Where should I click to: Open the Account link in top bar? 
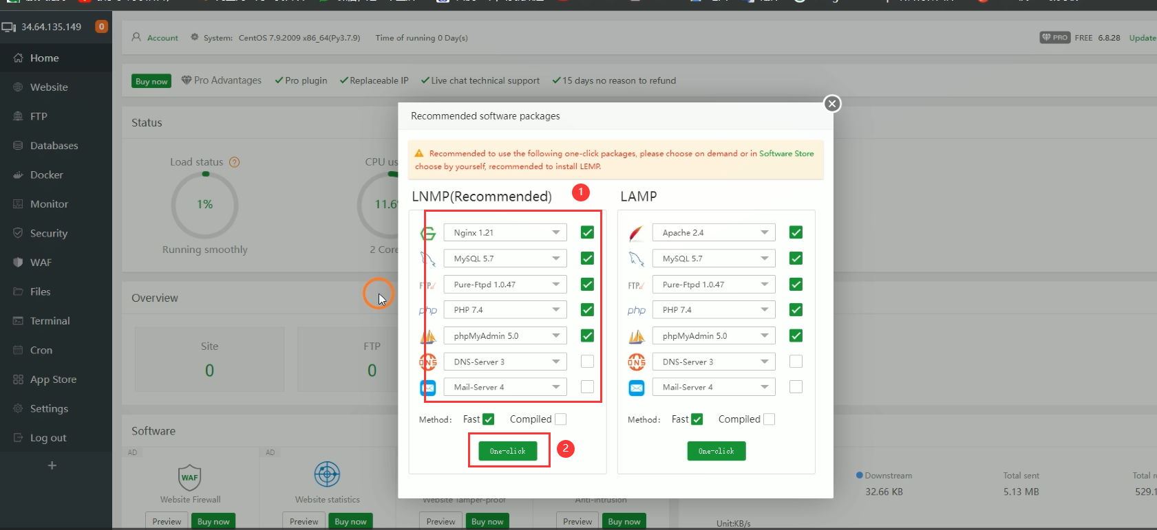pos(162,38)
